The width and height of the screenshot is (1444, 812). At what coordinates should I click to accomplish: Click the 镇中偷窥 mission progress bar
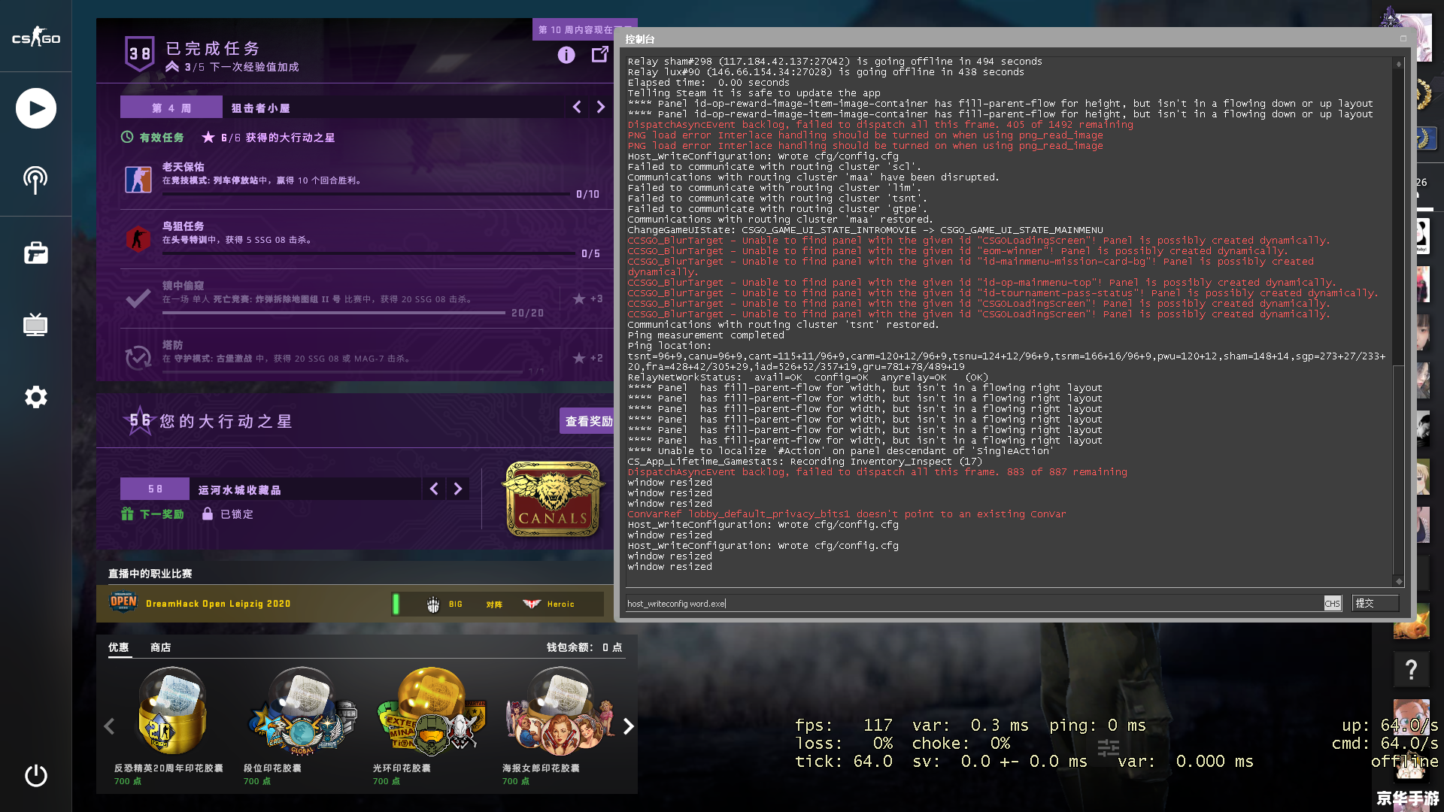point(334,313)
